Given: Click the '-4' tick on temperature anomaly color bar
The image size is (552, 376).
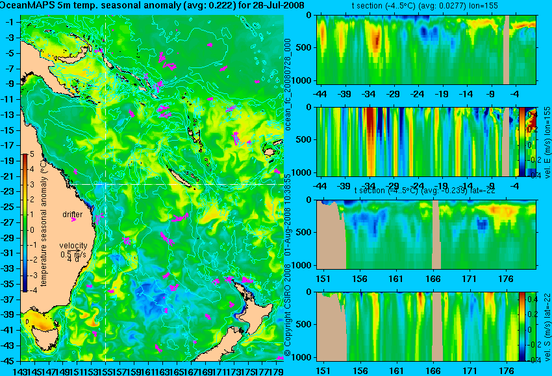Looking at the screenshot, I should point(32,290).
